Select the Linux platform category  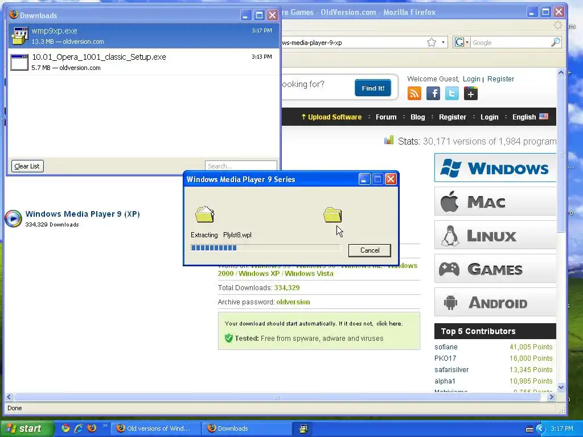coord(495,235)
